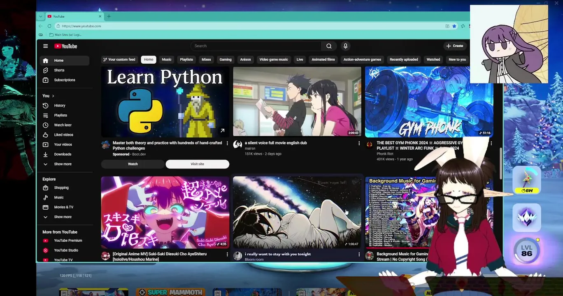The height and width of the screenshot is (296, 563).
Task: Select the Gaming filter chip
Action: point(226,60)
